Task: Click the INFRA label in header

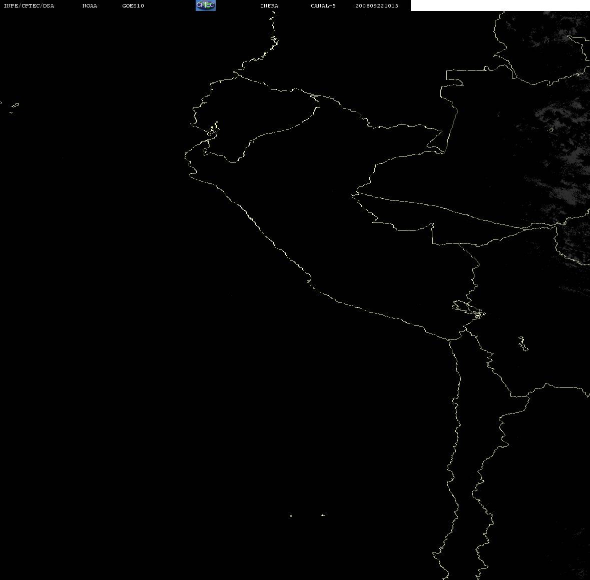Action: pos(269,5)
